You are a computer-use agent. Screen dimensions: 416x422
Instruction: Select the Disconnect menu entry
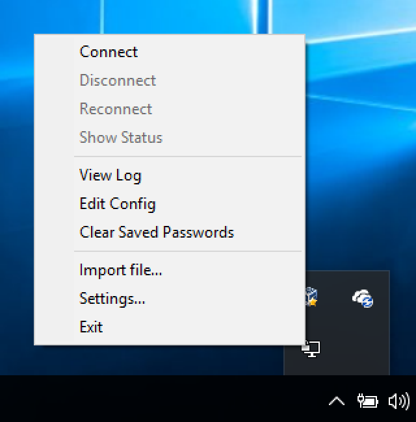pyautogui.click(x=169, y=81)
